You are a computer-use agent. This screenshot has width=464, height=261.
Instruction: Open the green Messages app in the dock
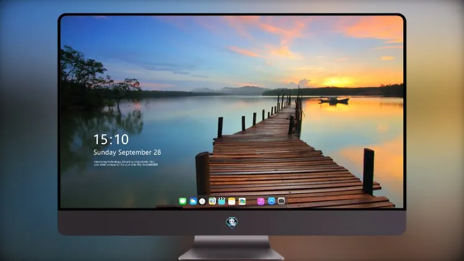[183, 201]
